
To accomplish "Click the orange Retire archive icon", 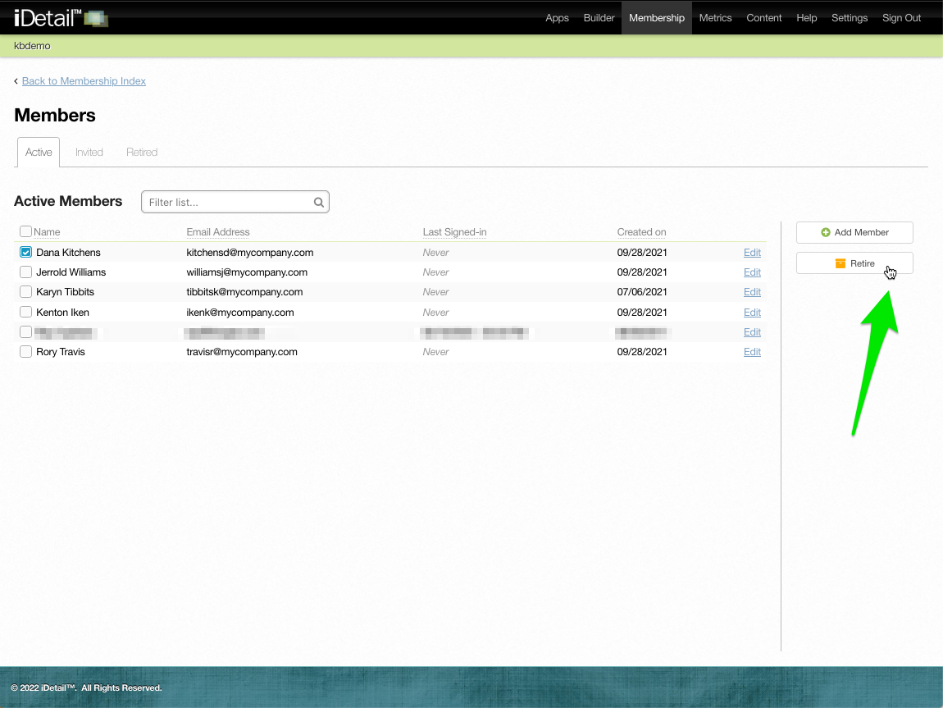I will (x=840, y=264).
